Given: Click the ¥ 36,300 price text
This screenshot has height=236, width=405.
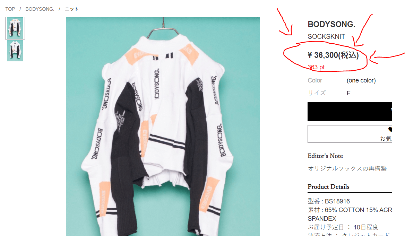Looking at the screenshot, I should (333, 55).
